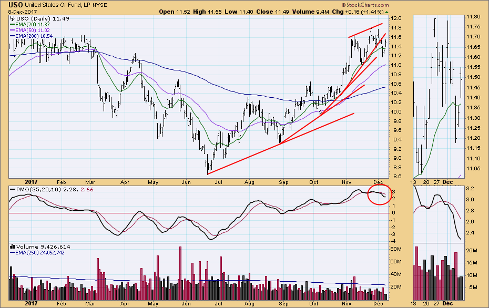The width and height of the screenshot is (489, 308).
Task: Click the 15M label on the zoomed volume axis
Action: pyautogui.click(x=473, y=263)
